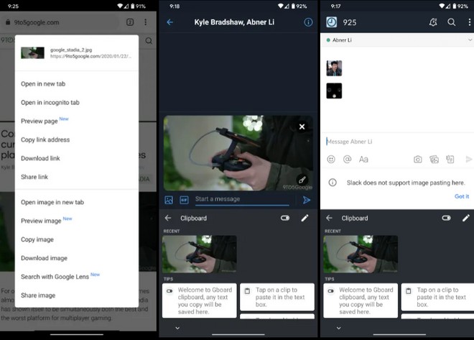Viewport: 474px width, 340px height.
Task: Open photo picker icon in Twitter message bar
Action: click(x=169, y=200)
